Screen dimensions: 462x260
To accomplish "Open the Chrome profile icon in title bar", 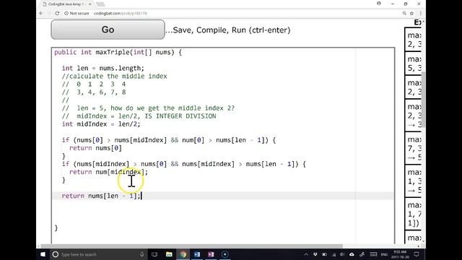I will coord(378,4).
